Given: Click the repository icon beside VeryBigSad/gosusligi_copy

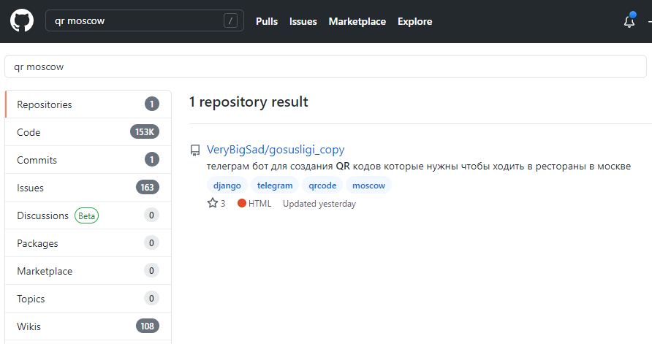Looking at the screenshot, I should 195,150.
